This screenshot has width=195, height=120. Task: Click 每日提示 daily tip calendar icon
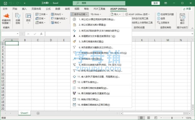182,19
